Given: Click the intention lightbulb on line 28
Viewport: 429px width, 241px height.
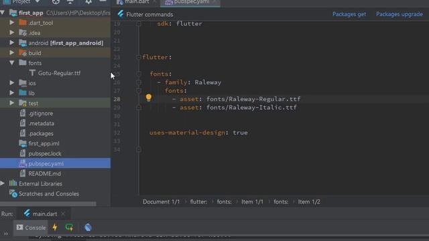Looking at the screenshot, I should pos(149,98).
